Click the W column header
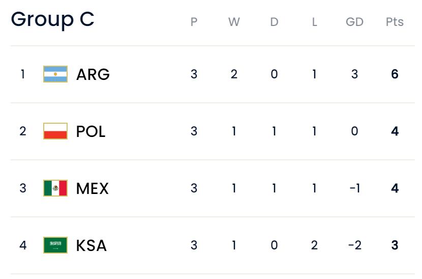Screen dimensions: 422x279 (234, 22)
